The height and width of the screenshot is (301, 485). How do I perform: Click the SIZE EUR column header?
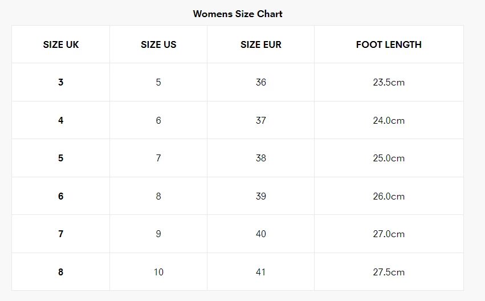point(260,44)
